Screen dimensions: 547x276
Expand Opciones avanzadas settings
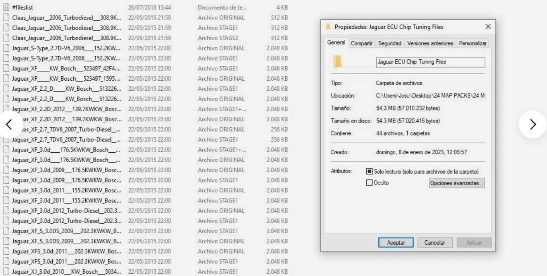[x=456, y=183]
